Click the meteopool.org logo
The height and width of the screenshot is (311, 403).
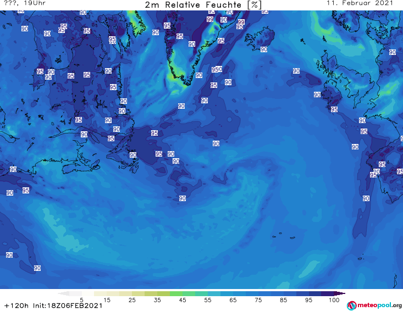click(374, 306)
